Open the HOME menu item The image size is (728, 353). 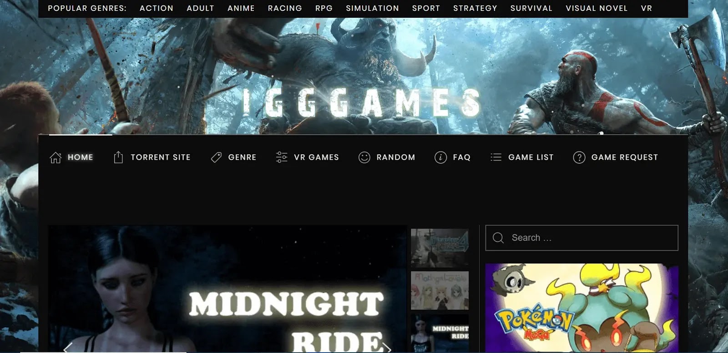click(x=81, y=157)
